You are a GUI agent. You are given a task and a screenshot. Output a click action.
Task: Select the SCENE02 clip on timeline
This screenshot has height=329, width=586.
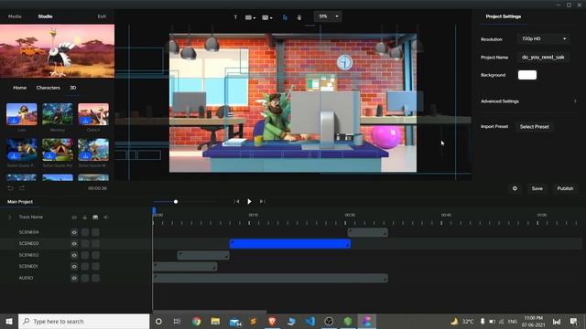[203, 255]
